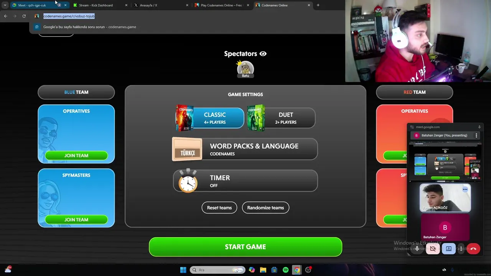Image resolution: width=491 pixels, height=276 pixels.
Task: Open the tab search dropdown
Action: pyautogui.click(x=5, y=5)
